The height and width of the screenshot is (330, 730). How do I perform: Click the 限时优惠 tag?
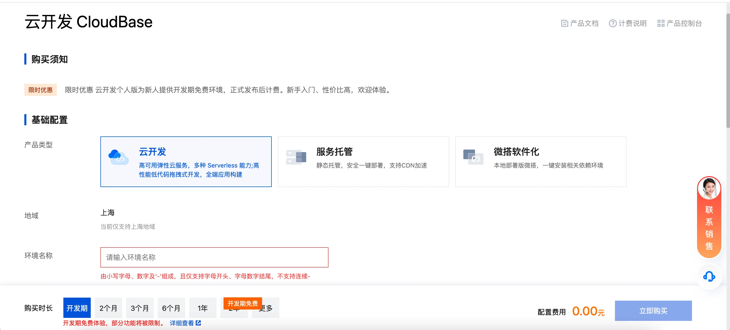[x=41, y=90]
